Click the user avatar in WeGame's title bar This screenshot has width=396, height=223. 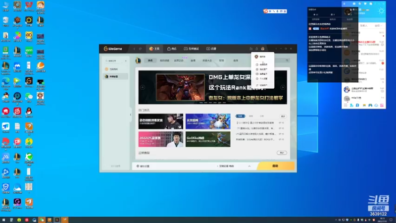(263, 49)
